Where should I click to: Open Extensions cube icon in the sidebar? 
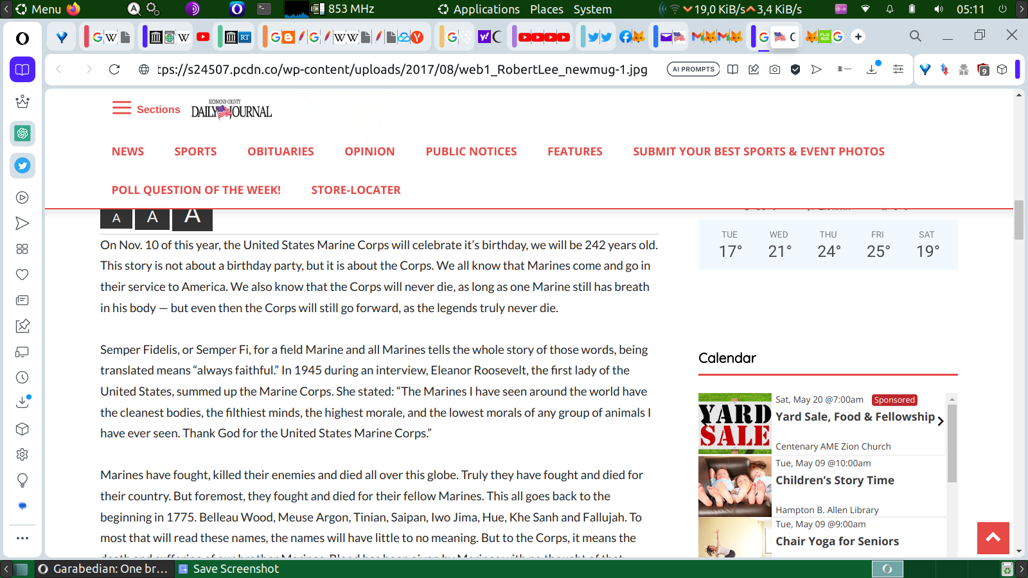(x=22, y=429)
